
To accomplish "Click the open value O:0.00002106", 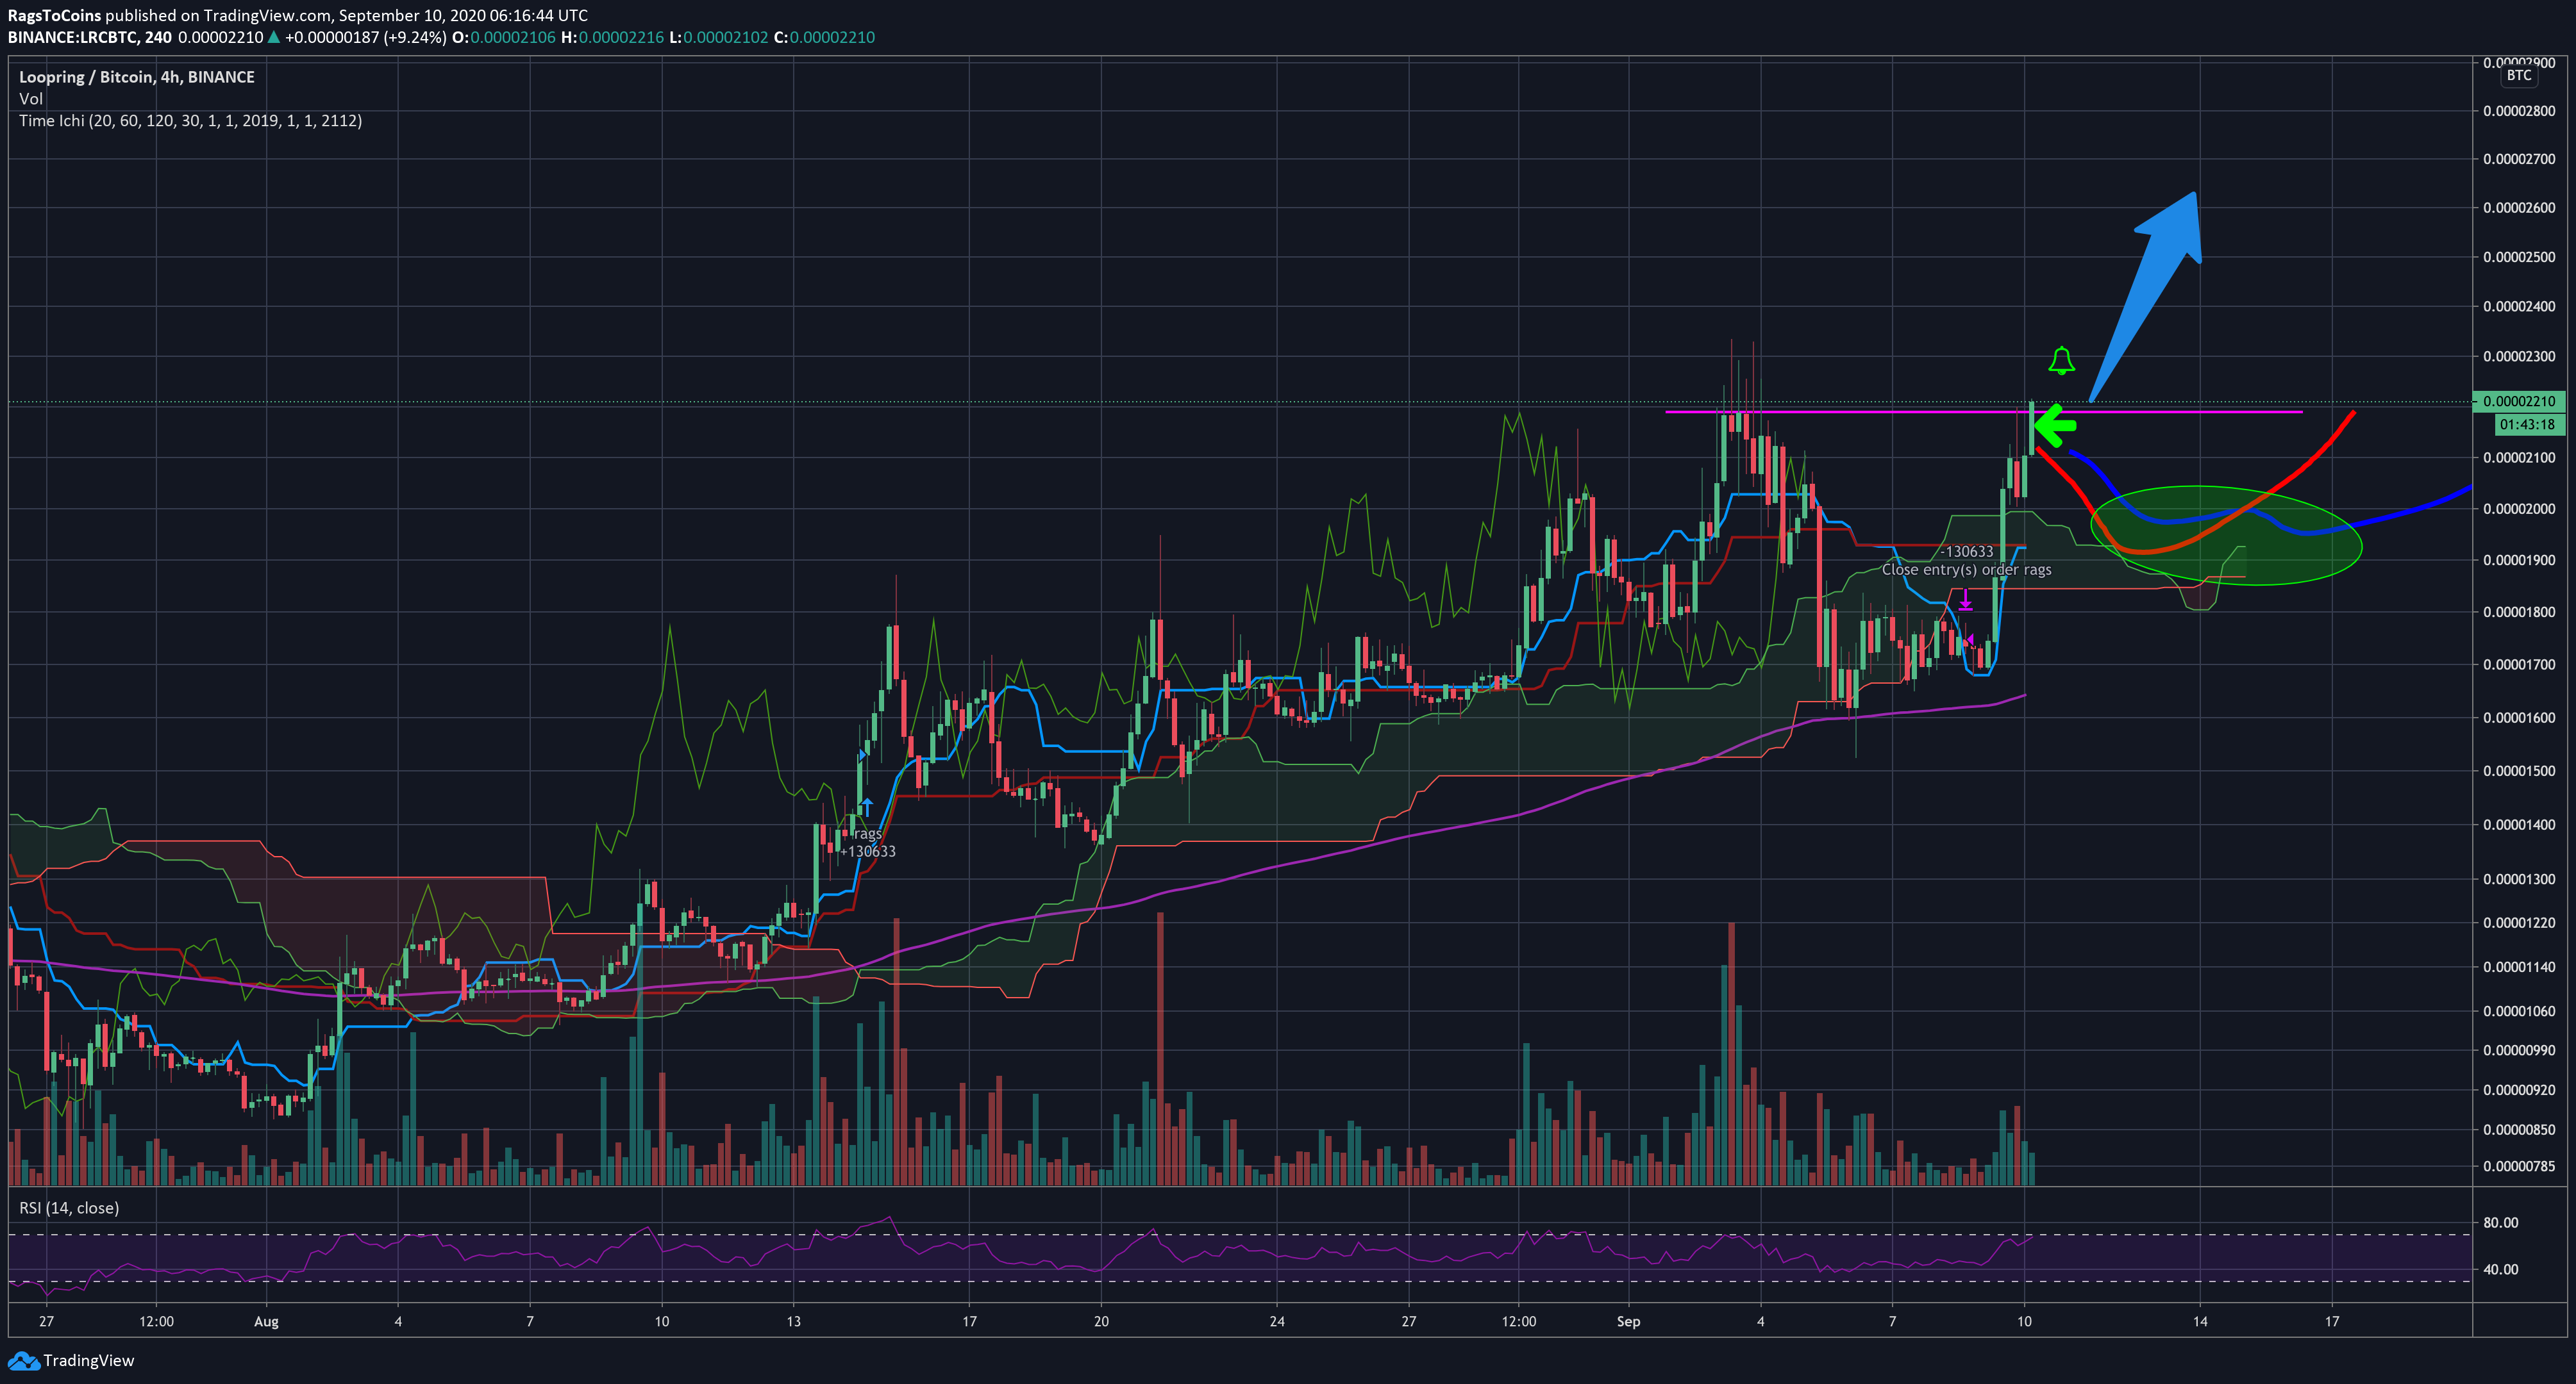I will point(503,37).
